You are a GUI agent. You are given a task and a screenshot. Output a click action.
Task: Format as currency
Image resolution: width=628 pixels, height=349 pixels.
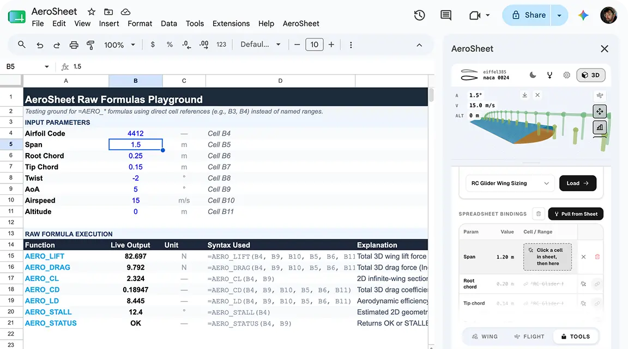pos(153,45)
